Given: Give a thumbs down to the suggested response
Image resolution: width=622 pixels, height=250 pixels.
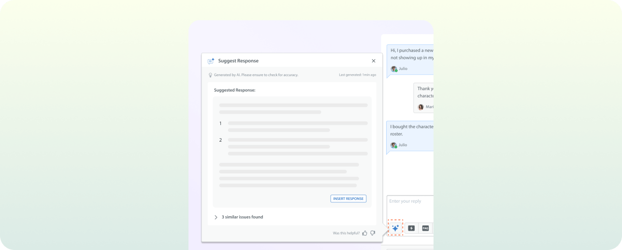Looking at the screenshot, I should [373, 233].
